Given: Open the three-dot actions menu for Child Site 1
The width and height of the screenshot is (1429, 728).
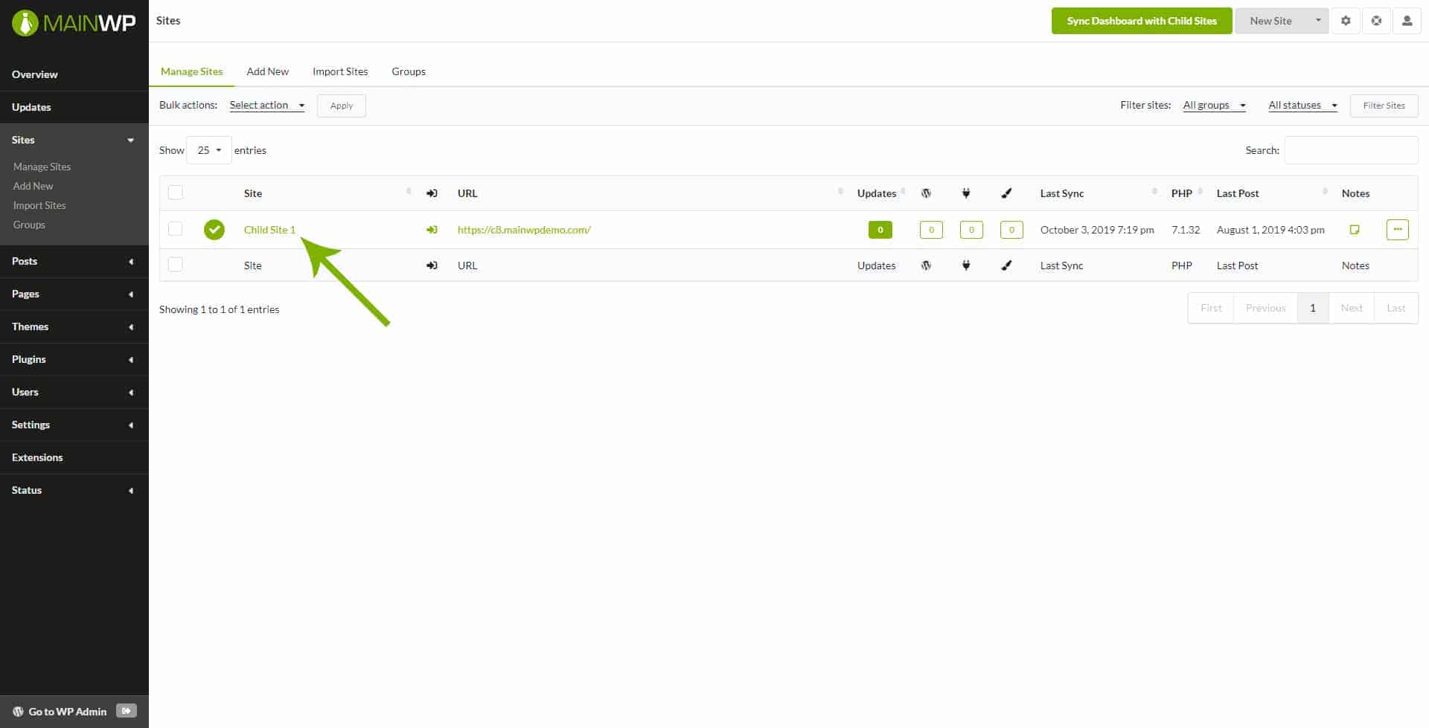Looking at the screenshot, I should [x=1397, y=230].
